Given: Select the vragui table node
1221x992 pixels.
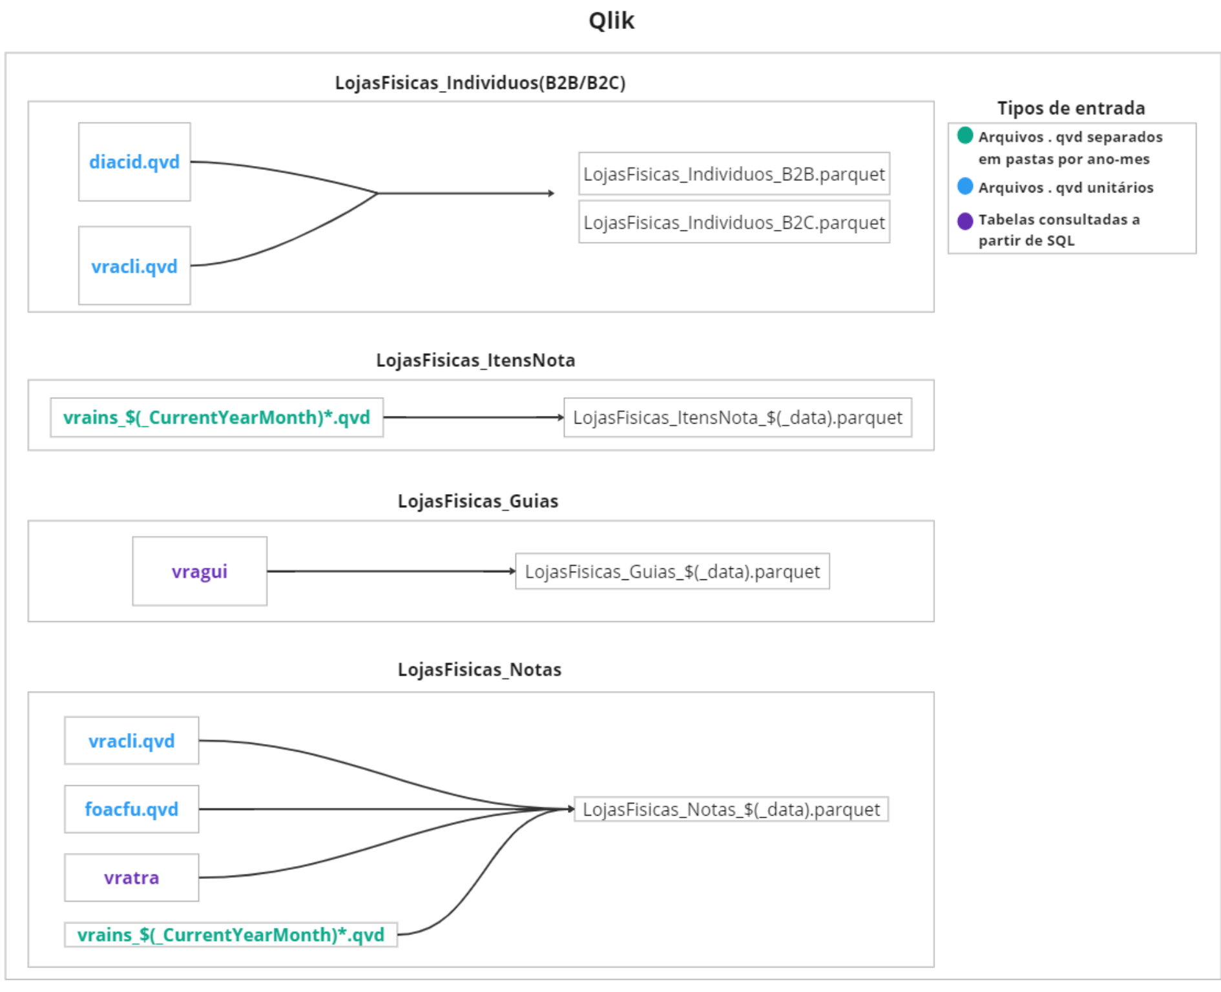Looking at the screenshot, I should [x=200, y=572].
